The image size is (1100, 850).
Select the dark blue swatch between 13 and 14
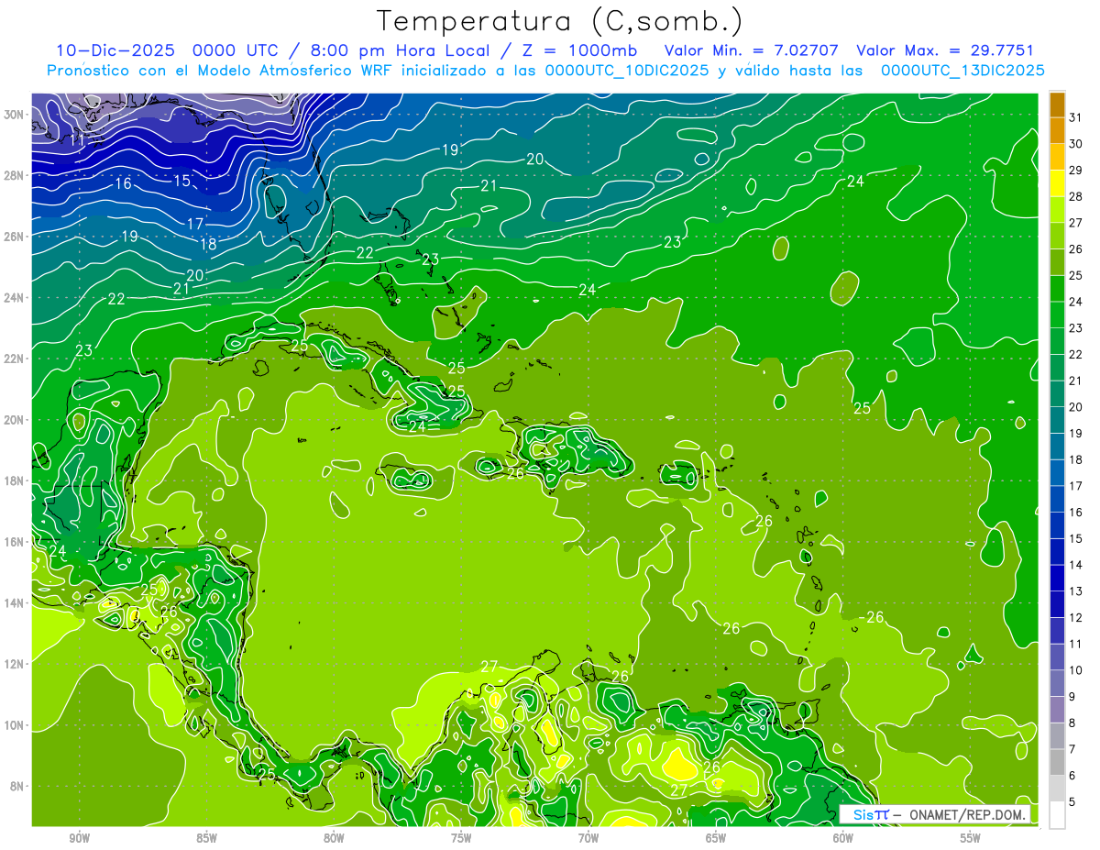[1057, 579]
